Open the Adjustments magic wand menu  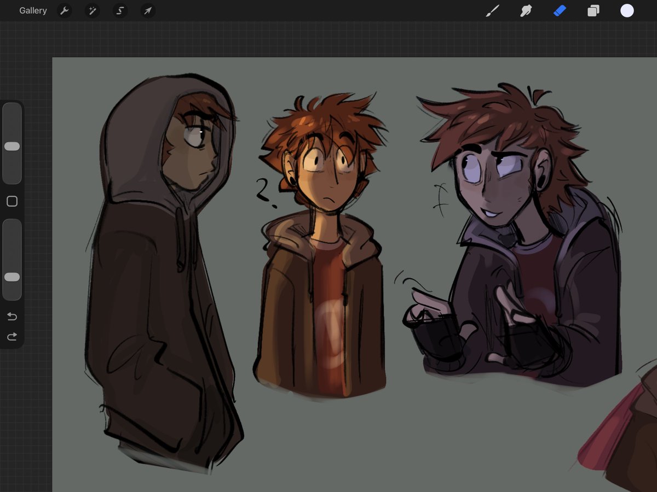[92, 11]
